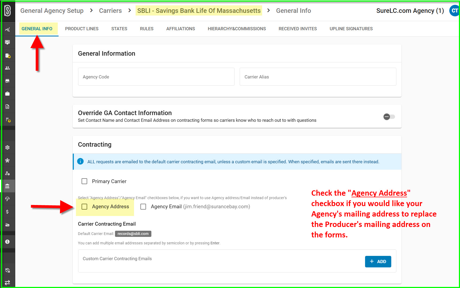The height and width of the screenshot is (288, 460).
Task: Click the SBLI carrier breadcrumb
Action: point(199,11)
